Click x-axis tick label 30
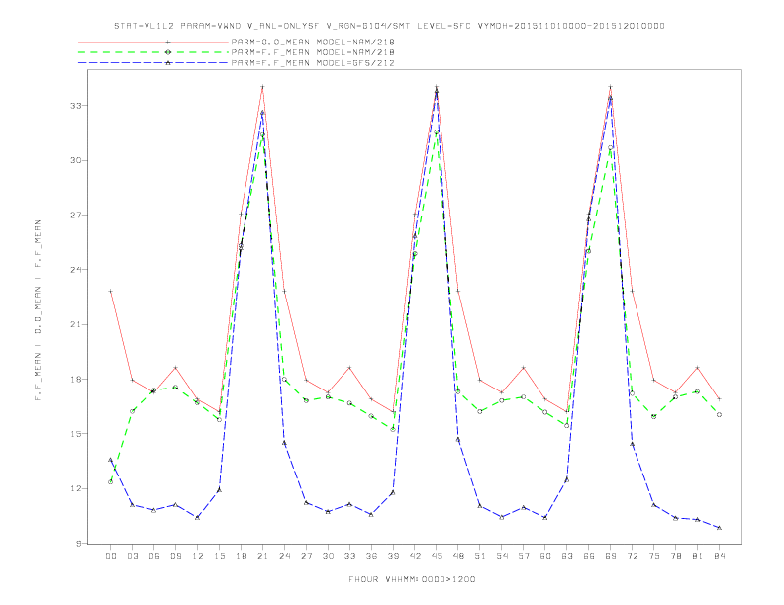 point(328,556)
